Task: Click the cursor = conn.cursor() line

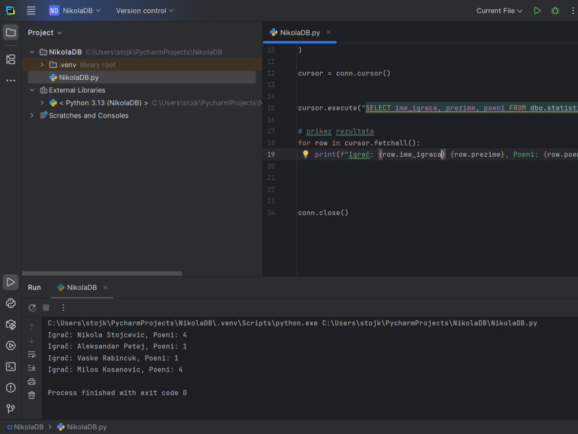Action: point(344,73)
